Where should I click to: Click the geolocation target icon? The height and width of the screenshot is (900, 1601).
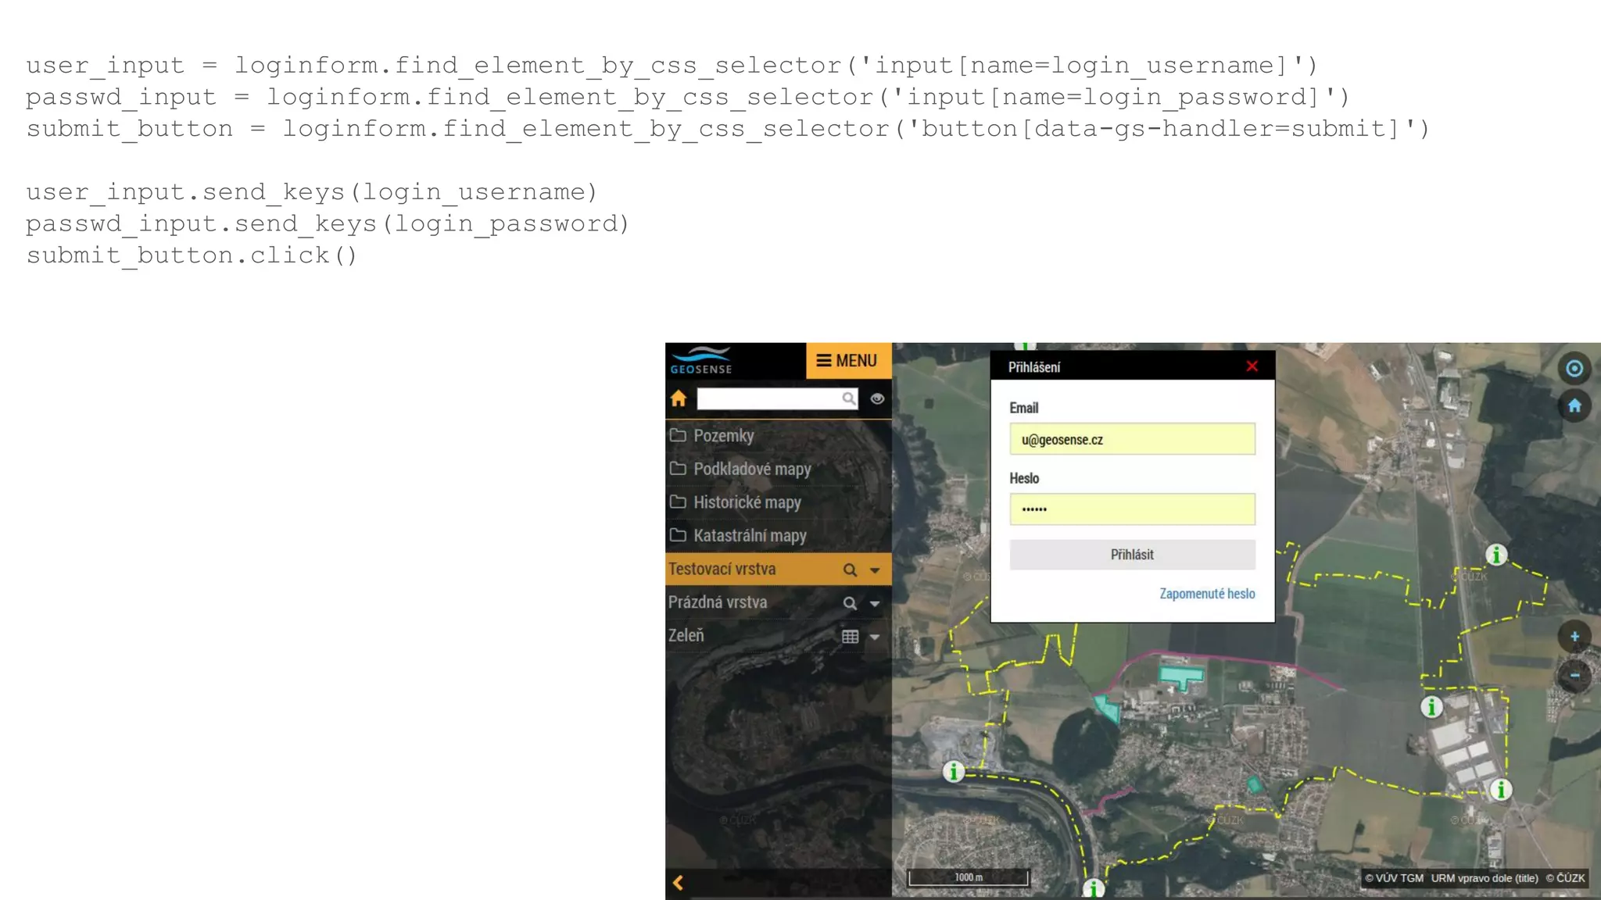coord(1574,369)
